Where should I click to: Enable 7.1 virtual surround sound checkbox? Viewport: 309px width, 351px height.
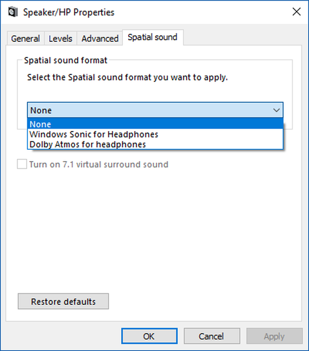click(x=22, y=164)
